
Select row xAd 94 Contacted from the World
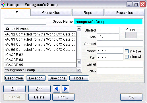tap(40, 44)
